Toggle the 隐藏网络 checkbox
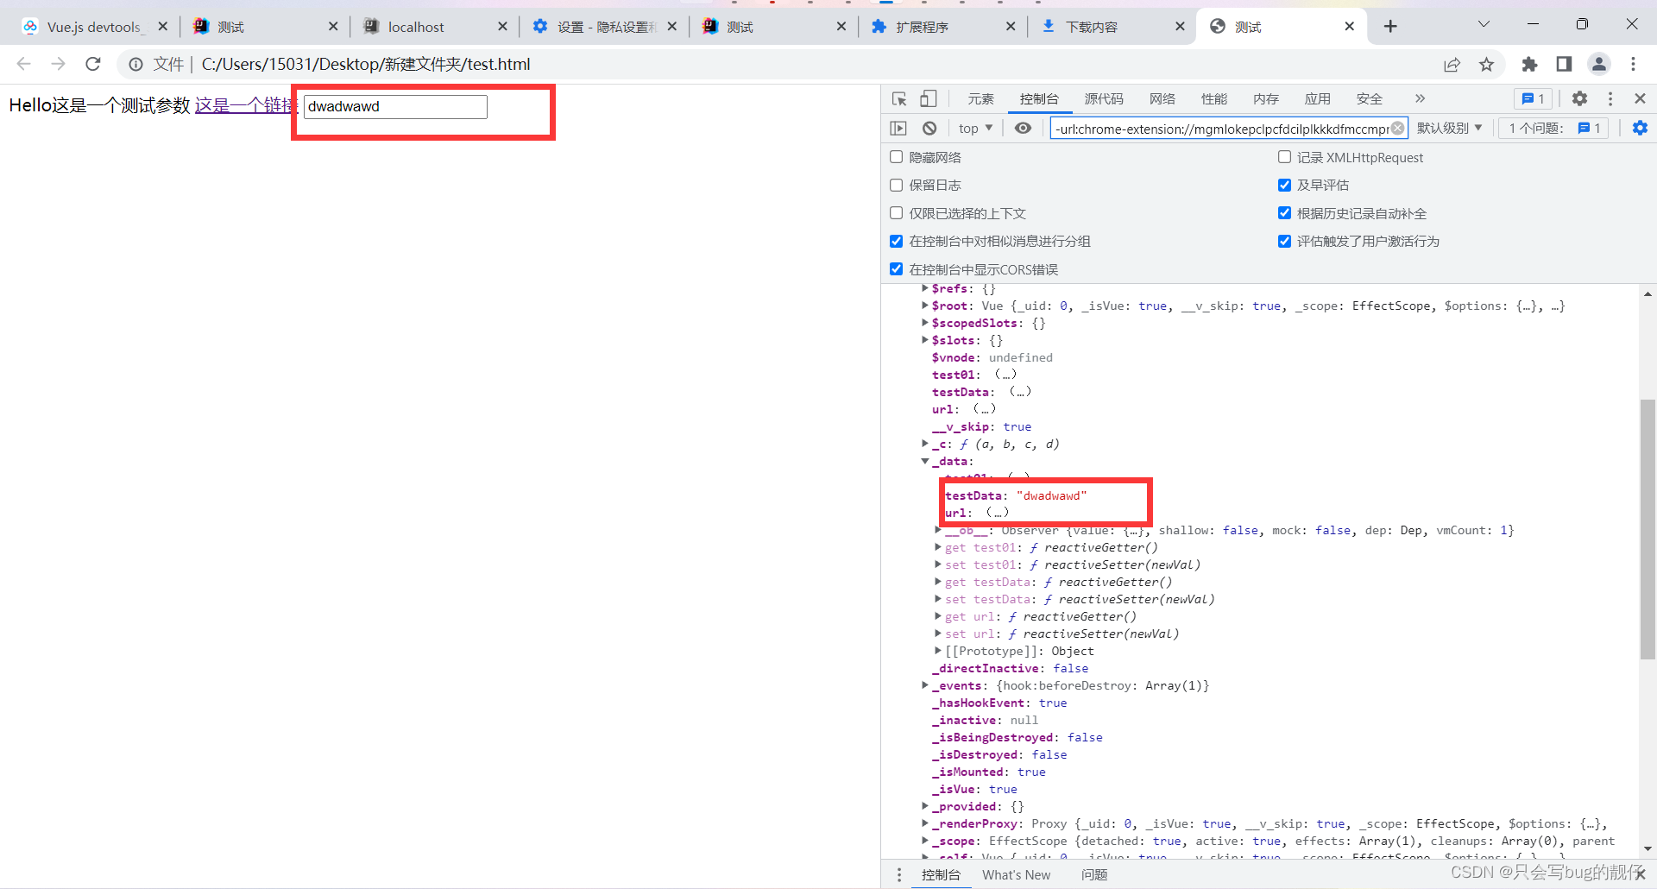1657x889 pixels. click(x=897, y=157)
